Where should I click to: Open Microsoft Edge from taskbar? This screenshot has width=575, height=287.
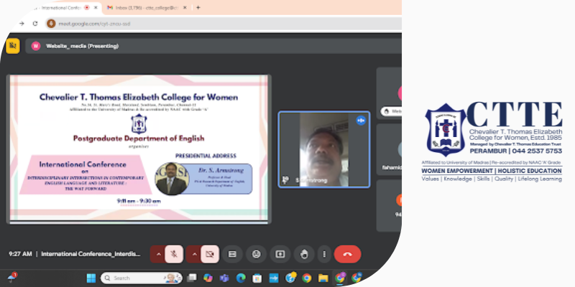click(x=241, y=278)
